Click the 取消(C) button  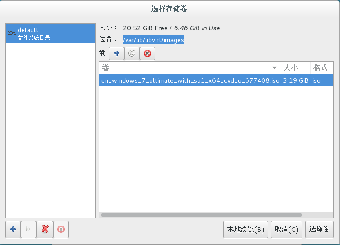click(x=287, y=229)
